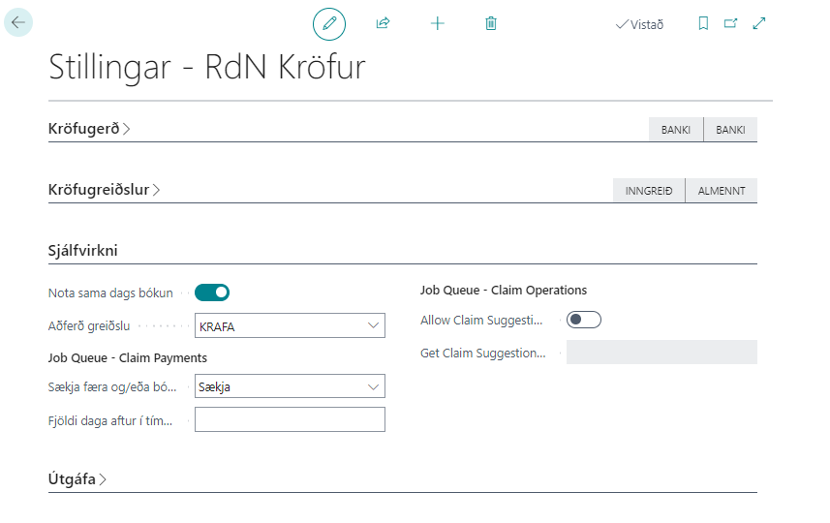Open the Aðferð greiðslu dropdown
830x523 pixels.
(290, 326)
